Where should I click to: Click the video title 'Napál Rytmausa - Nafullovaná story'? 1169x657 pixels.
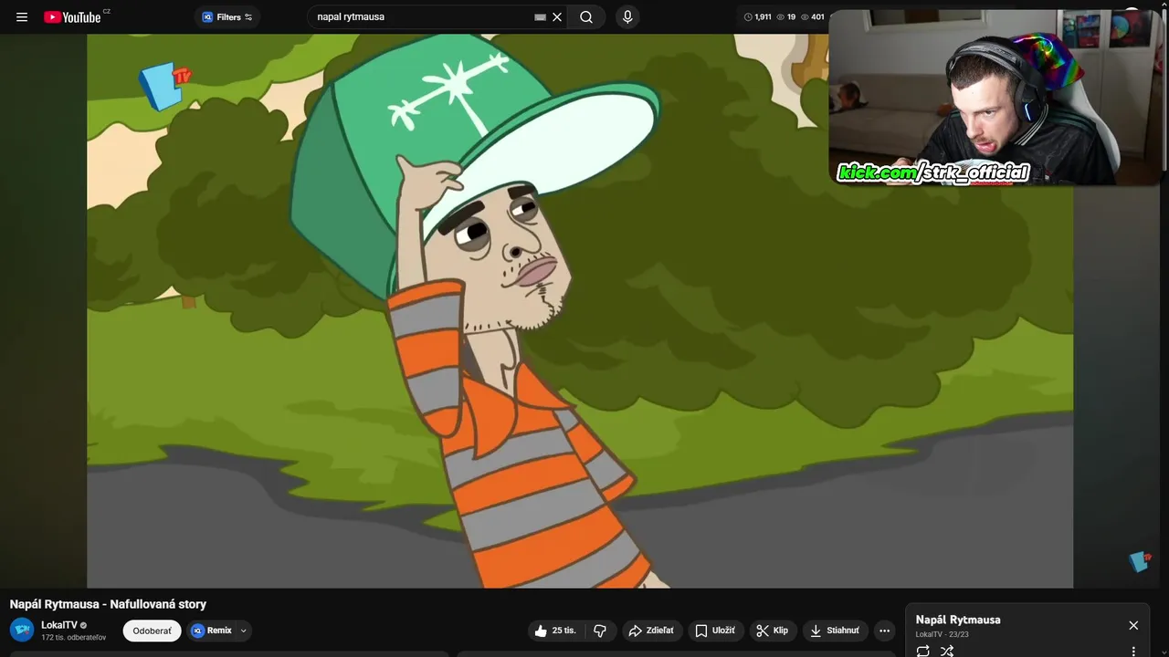108,604
